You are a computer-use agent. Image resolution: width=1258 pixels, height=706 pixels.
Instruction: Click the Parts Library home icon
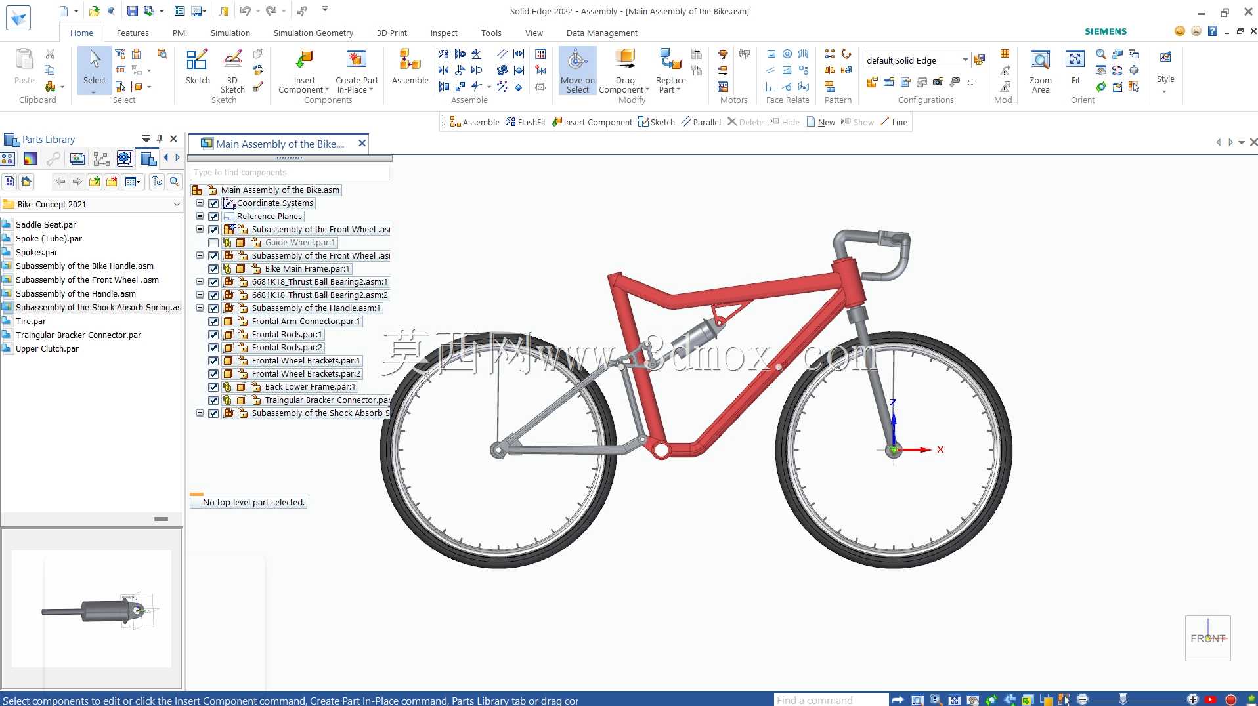pos(26,182)
